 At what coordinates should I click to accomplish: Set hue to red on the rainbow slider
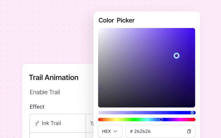click(x=99, y=119)
